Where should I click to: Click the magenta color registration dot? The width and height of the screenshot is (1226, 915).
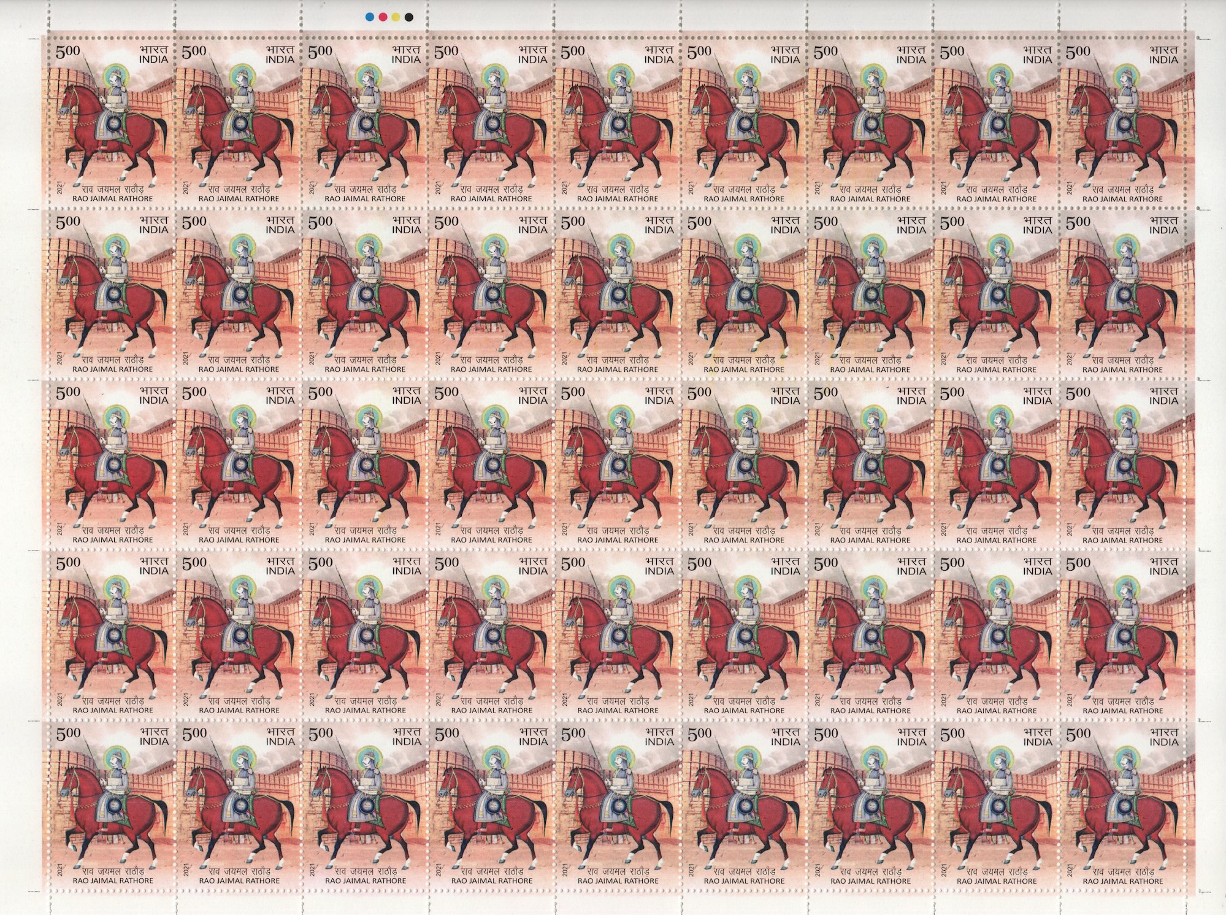[382, 17]
